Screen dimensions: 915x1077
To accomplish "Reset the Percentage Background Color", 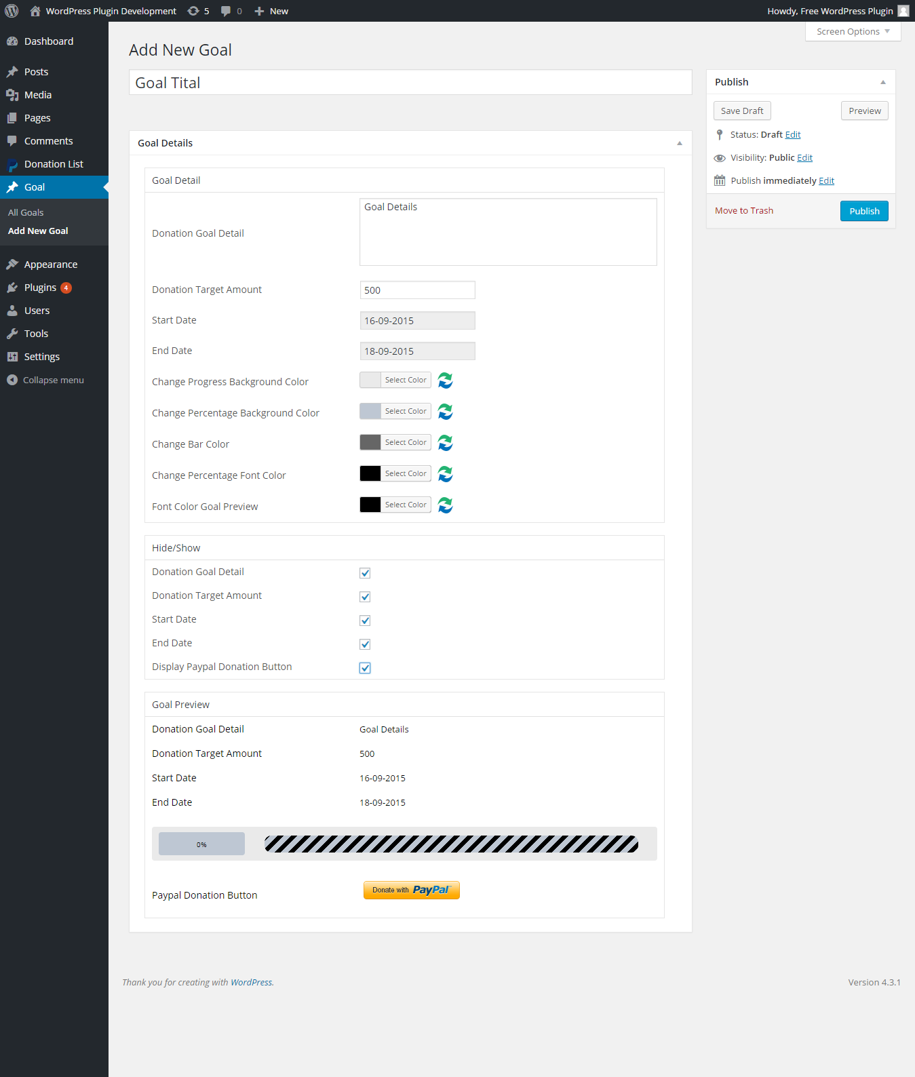I will point(445,412).
